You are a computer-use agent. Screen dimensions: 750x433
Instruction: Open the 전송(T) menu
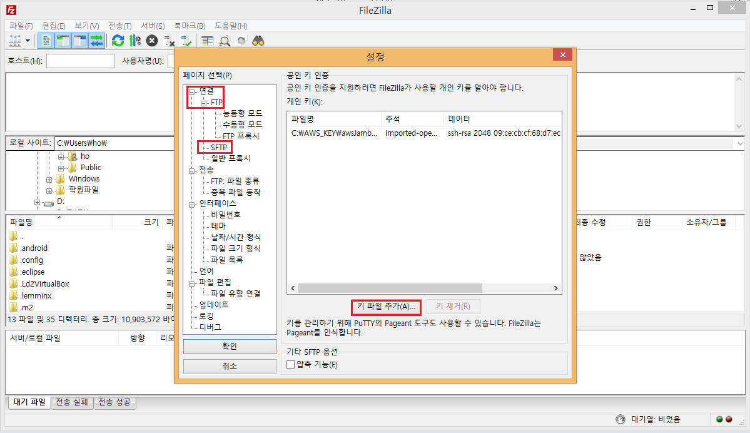119,26
